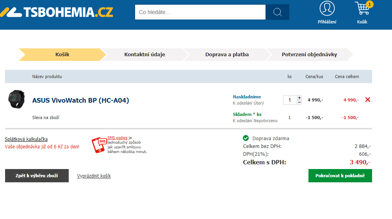Click the Cena/kus column header
Image resolution: width=392 pixels, height=219 pixels.
pyautogui.click(x=314, y=77)
